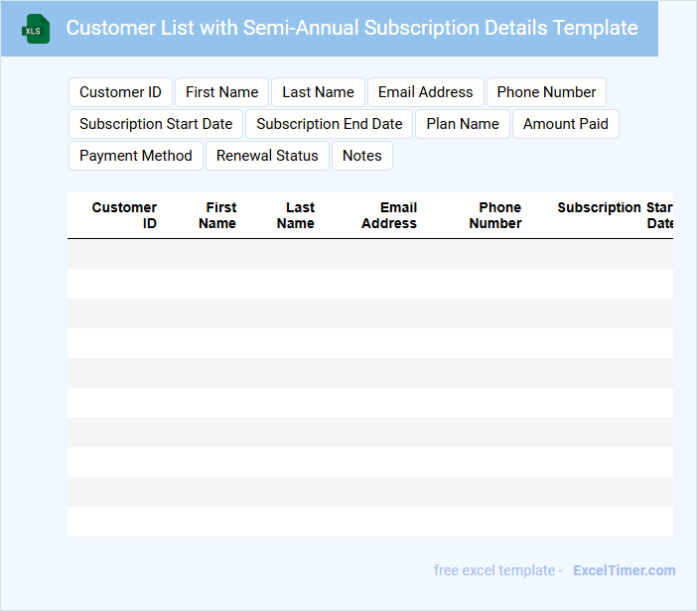Click the Phone Number column header
Screen dimensions: 697x611
(x=496, y=215)
